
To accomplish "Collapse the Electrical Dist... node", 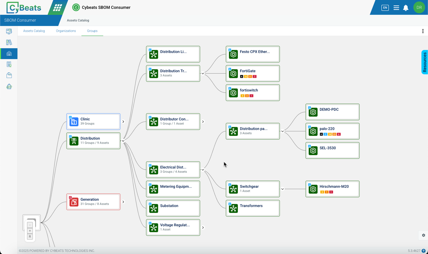I will point(203,170).
